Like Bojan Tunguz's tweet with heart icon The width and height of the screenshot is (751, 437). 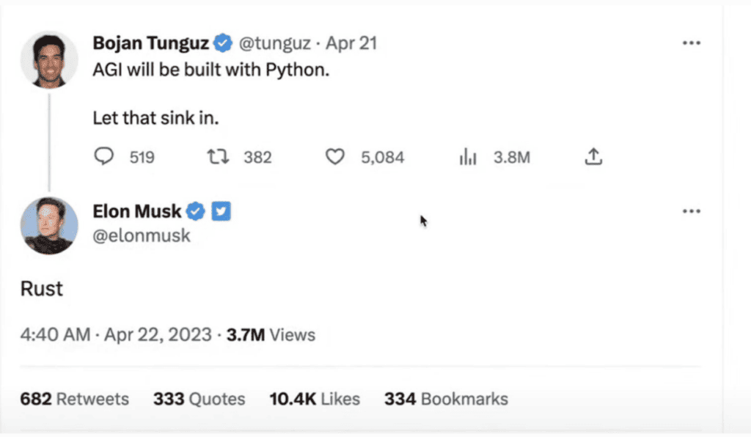click(x=334, y=156)
